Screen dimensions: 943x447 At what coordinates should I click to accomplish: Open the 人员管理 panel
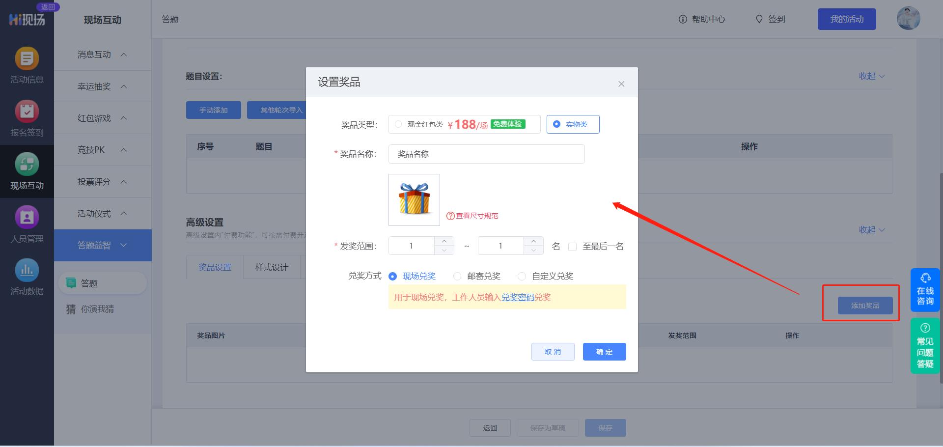[x=27, y=225]
